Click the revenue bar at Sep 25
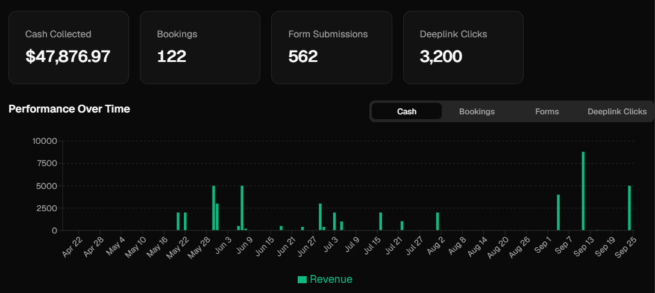 click(630, 208)
